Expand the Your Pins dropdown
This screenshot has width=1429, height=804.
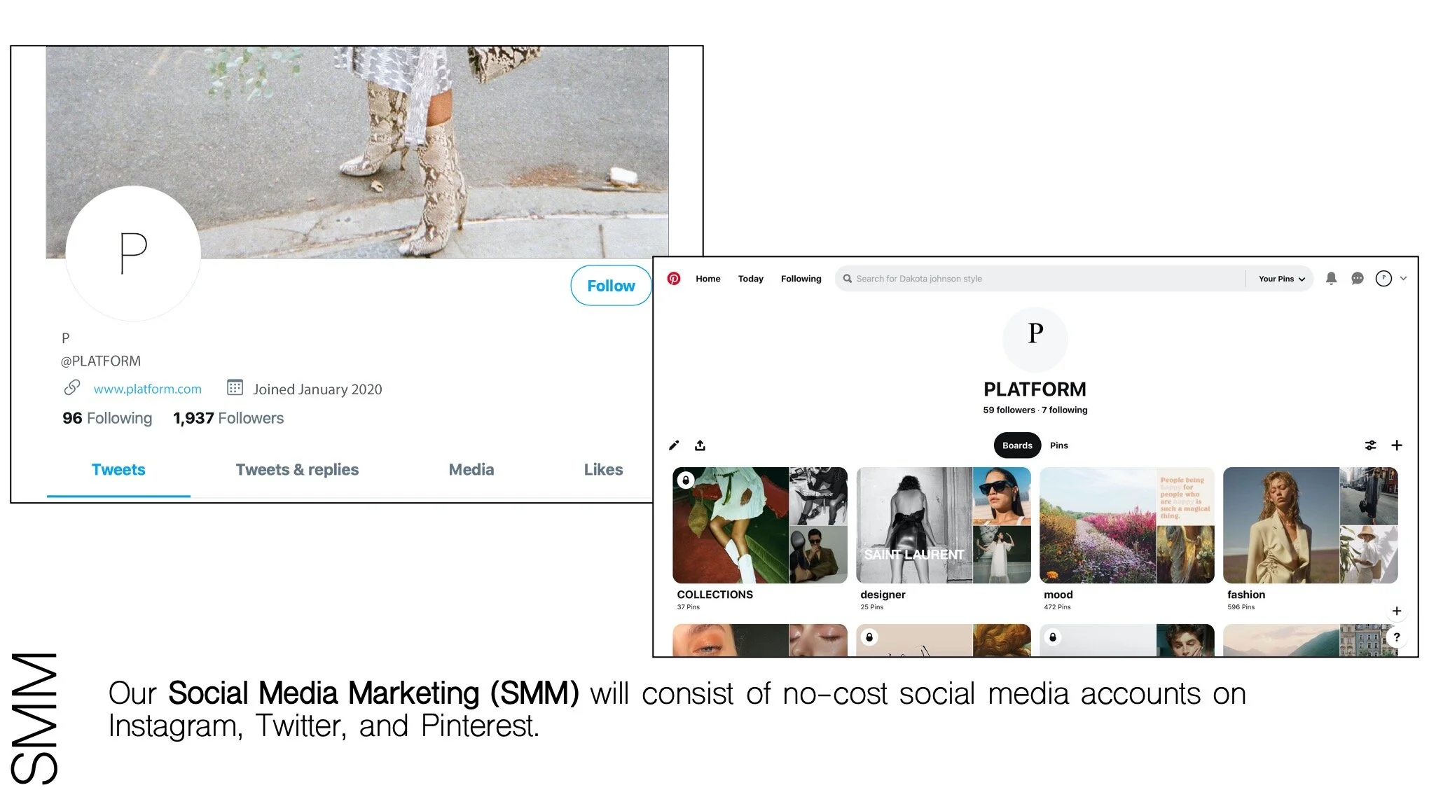[x=1281, y=279]
